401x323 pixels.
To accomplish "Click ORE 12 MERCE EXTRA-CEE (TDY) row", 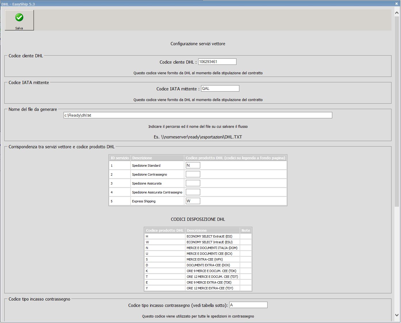I will pyautogui.click(x=198, y=288).
